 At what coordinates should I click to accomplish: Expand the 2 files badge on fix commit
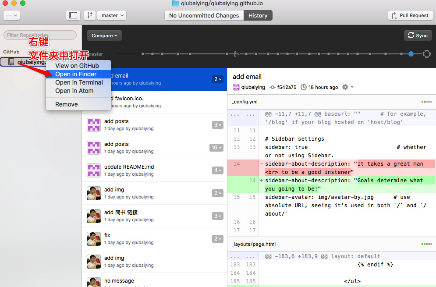[218, 239]
